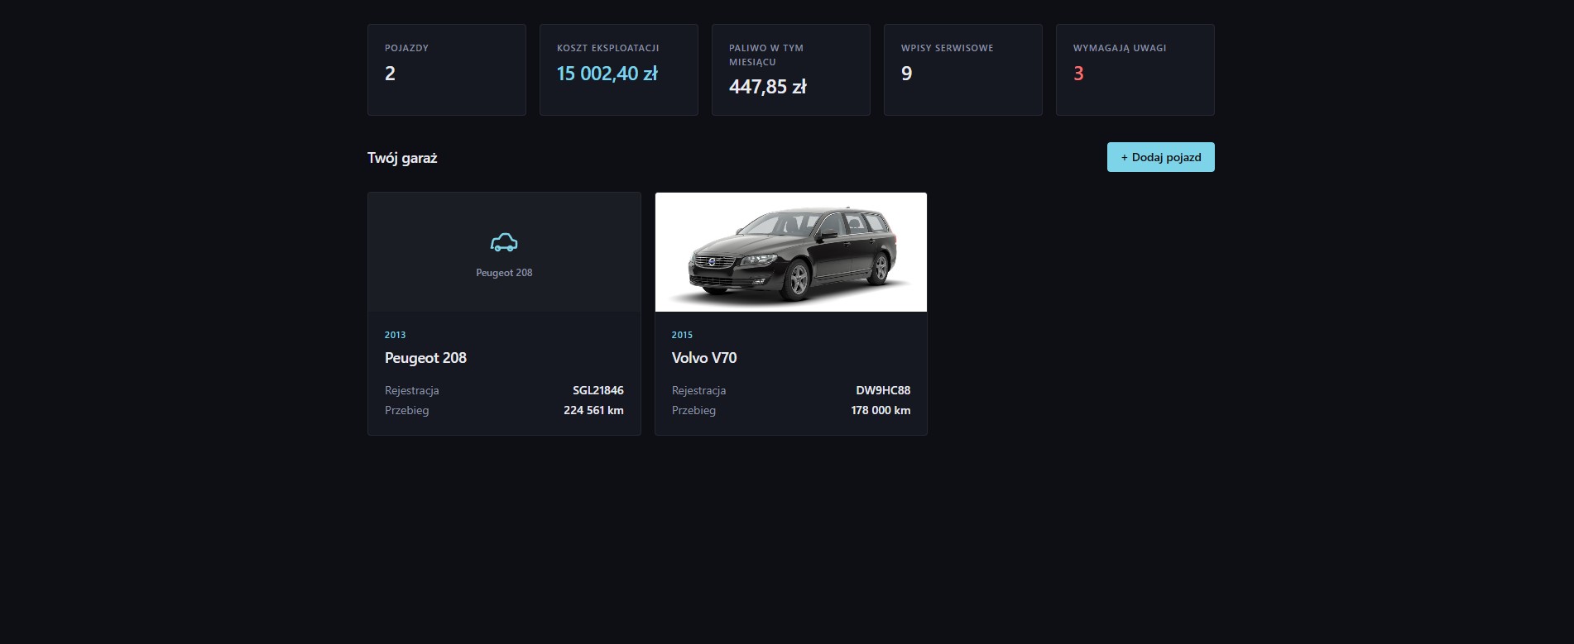Click the 15 002,40 zł cost value

coord(607,74)
